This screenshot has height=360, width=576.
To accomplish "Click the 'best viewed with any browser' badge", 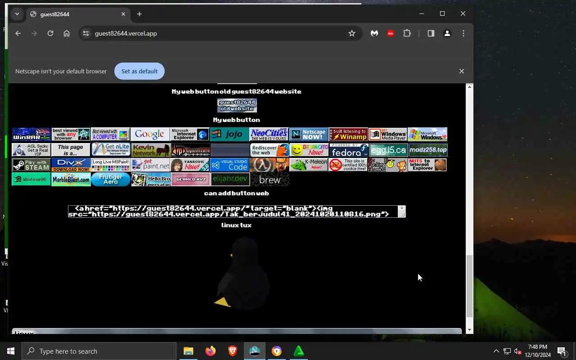I will pos(71,134).
